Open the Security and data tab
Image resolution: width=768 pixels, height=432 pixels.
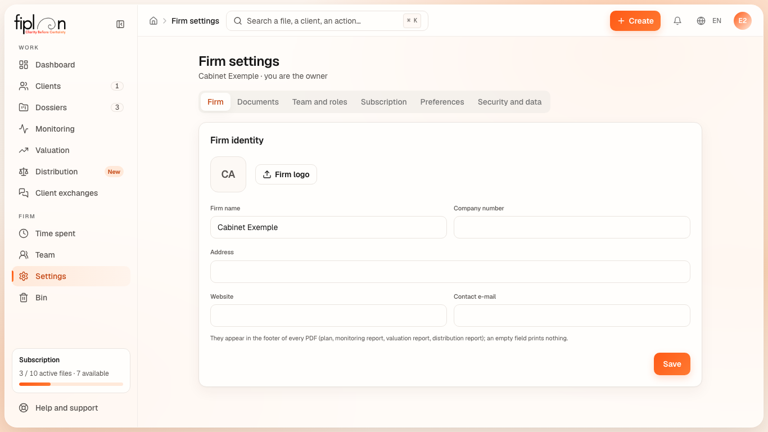click(510, 102)
